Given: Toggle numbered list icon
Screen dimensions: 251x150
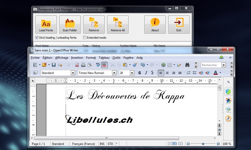Looking at the screenshot, I should (188, 73).
